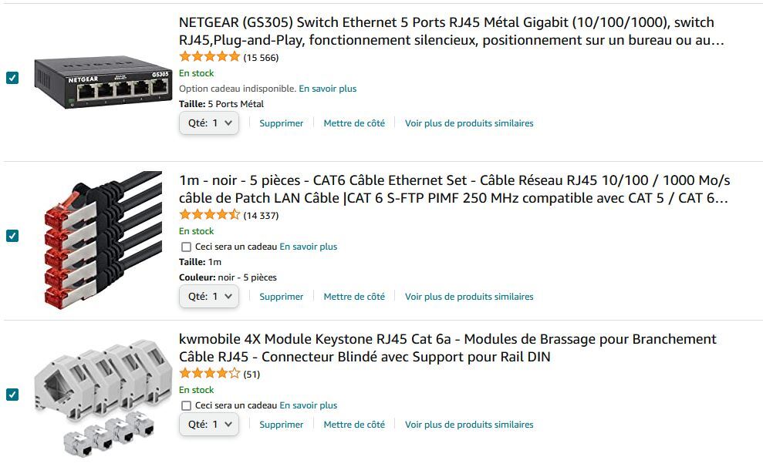This screenshot has width=763, height=467.
Task: Remove the NETGEAR switch via Supprimer
Action: pos(281,123)
